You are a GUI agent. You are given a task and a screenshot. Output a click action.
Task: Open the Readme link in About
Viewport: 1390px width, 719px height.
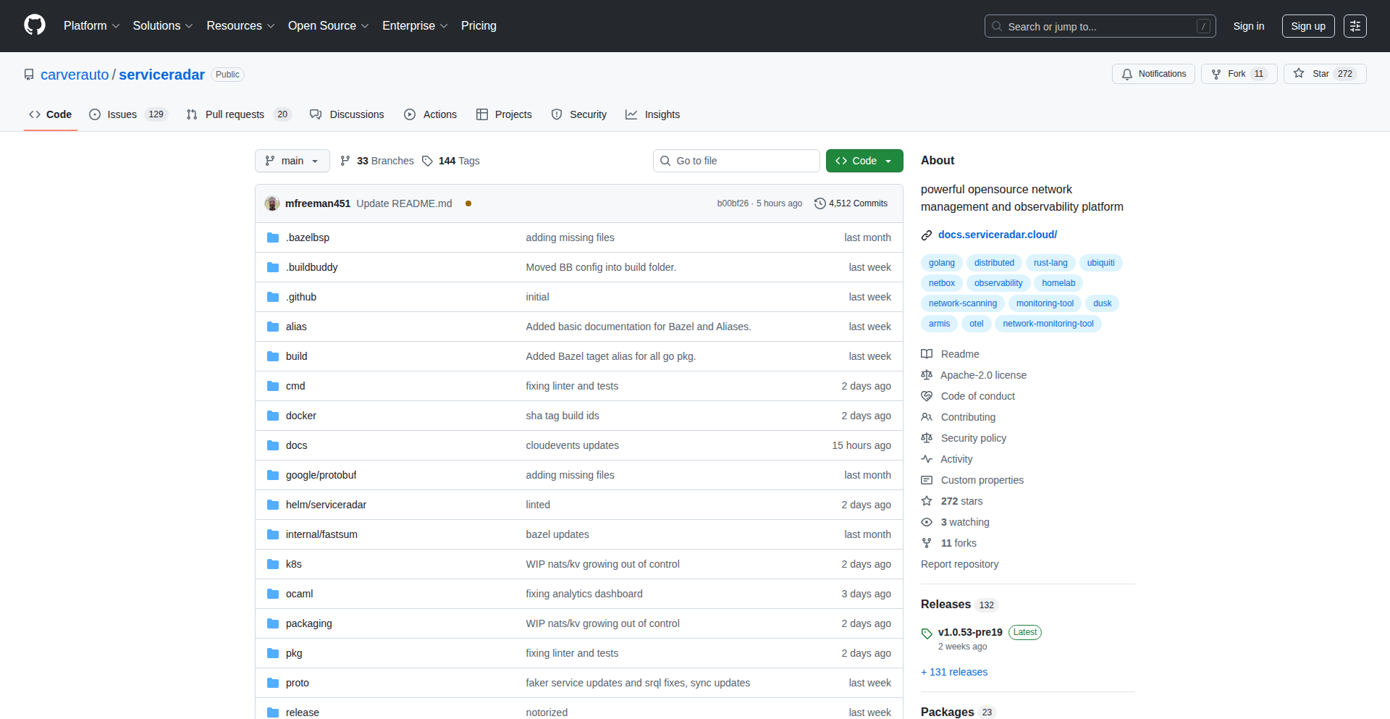click(x=959, y=354)
